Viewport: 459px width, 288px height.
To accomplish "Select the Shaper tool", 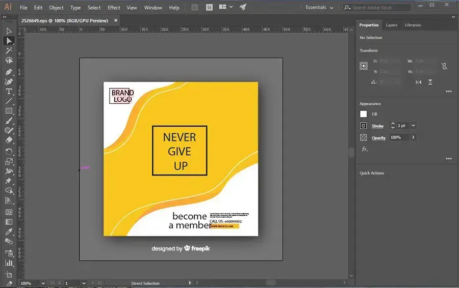I will pyautogui.click(x=9, y=131).
